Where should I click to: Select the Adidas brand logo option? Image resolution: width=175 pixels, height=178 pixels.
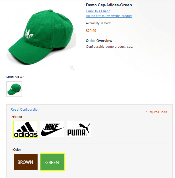(26, 129)
